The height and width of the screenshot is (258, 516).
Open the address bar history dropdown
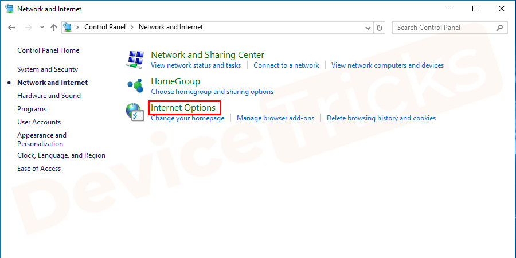pos(368,28)
